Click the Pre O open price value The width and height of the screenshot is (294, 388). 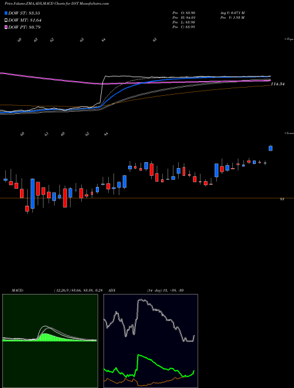point(184,13)
